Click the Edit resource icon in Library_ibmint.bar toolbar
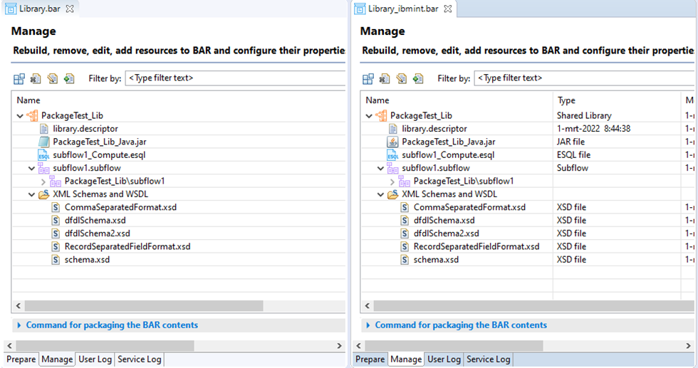The height and width of the screenshot is (368, 698). (402, 79)
